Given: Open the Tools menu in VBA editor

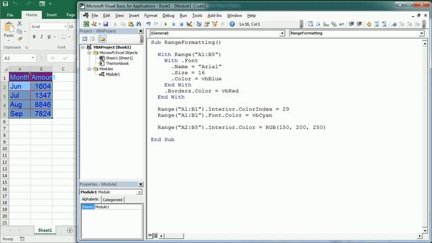Looking at the screenshot, I should coord(197,16).
